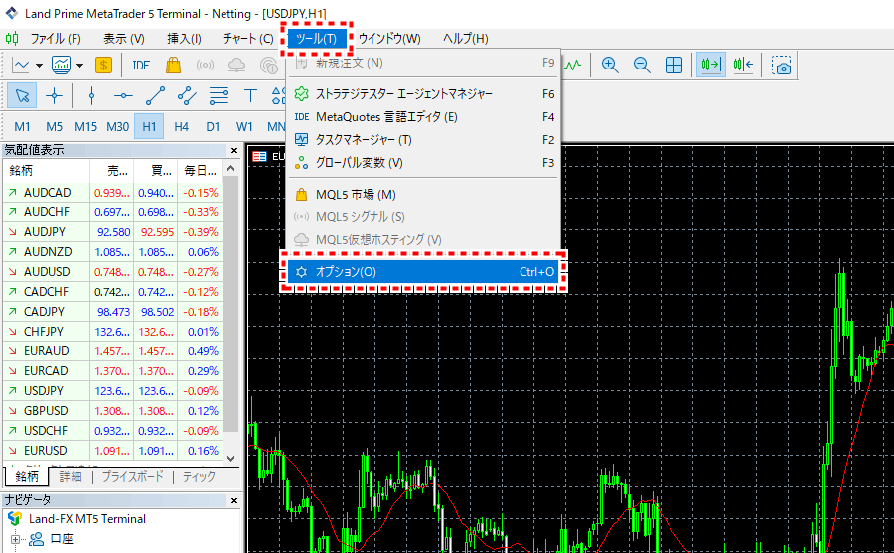Select the GBPUSD symbol row
Image resolution: width=894 pixels, height=553 pixels.
pyautogui.click(x=113, y=411)
